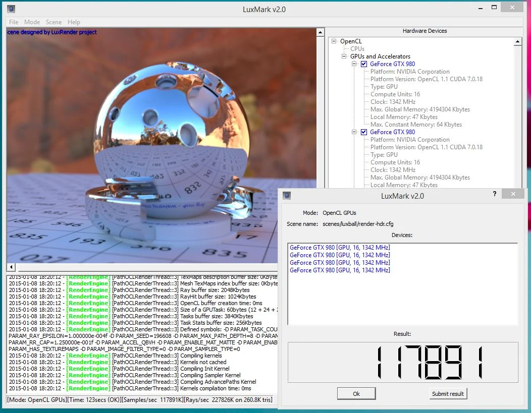
Task: Open the File menu
Action: tap(14, 22)
